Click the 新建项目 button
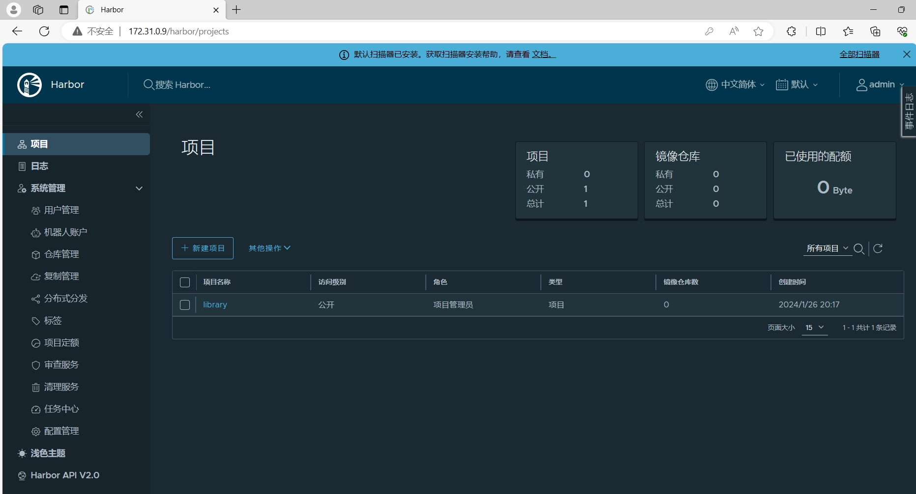This screenshot has height=494, width=916. (x=203, y=248)
